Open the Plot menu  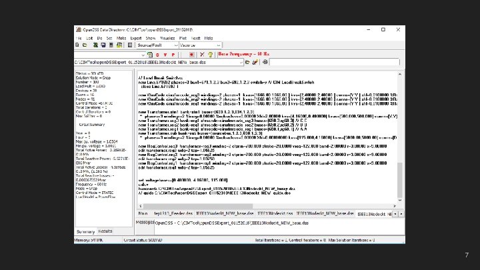(183, 38)
